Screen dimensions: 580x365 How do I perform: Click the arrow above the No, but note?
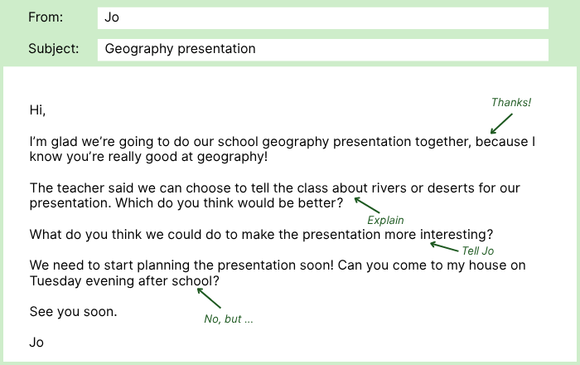click(x=209, y=297)
